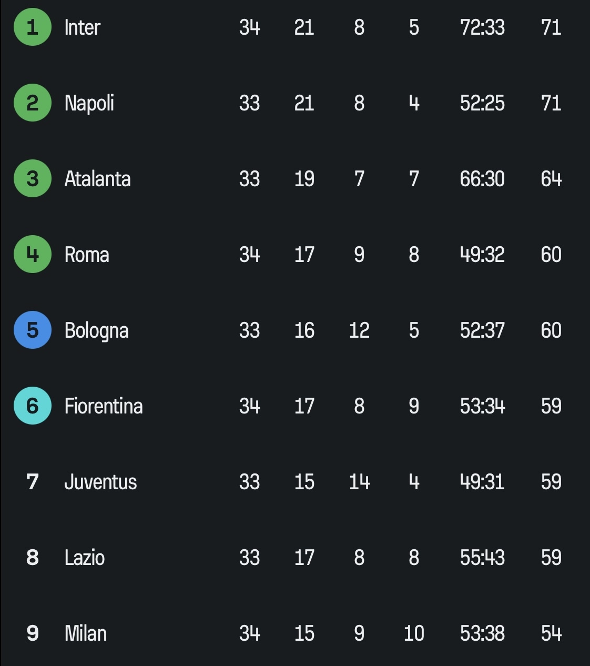Click the Fiorentina team name
The width and height of the screenshot is (590, 666).
coord(104,406)
